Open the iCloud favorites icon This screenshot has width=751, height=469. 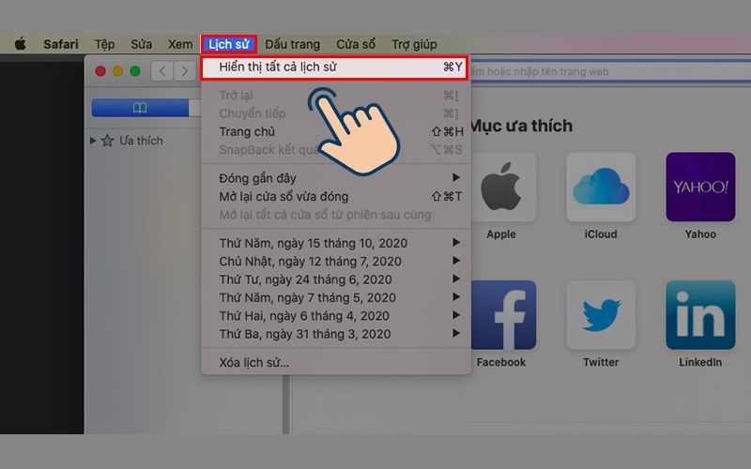coord(601,188)
